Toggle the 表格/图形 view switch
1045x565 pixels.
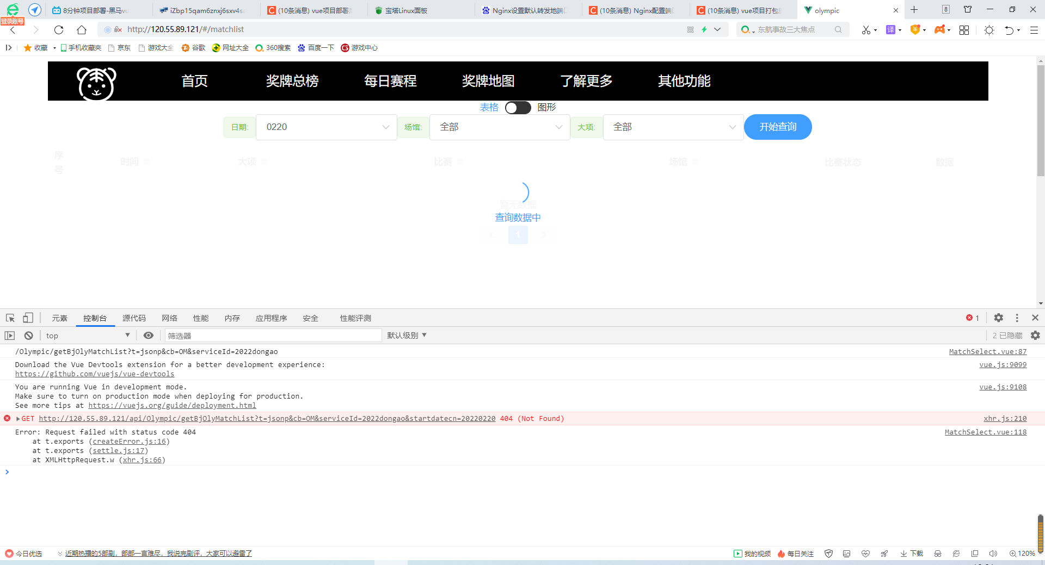point(518,108)
